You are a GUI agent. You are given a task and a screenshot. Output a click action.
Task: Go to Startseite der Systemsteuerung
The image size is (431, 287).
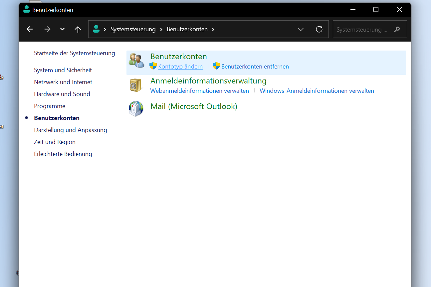[74, 53]
